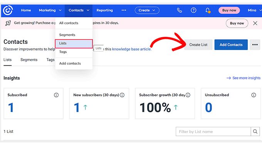
Task: Open the Create dropdown button
Action: [147, 10]
